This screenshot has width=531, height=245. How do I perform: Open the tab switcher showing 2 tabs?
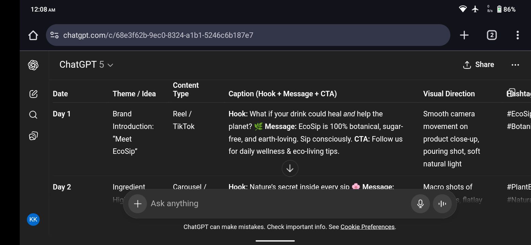point(492,35)
